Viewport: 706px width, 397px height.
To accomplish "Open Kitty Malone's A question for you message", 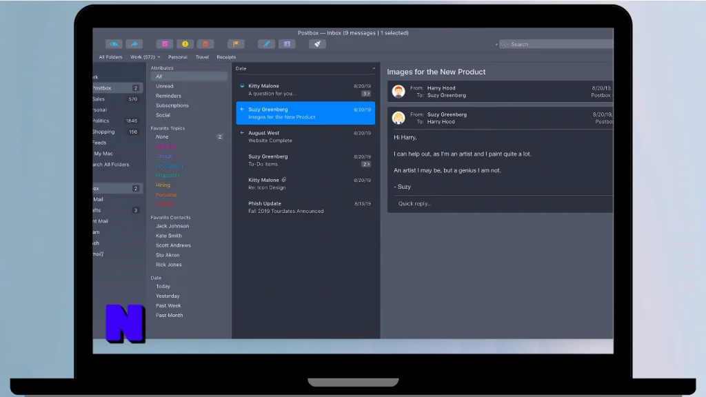I will (x=305, y=90).
